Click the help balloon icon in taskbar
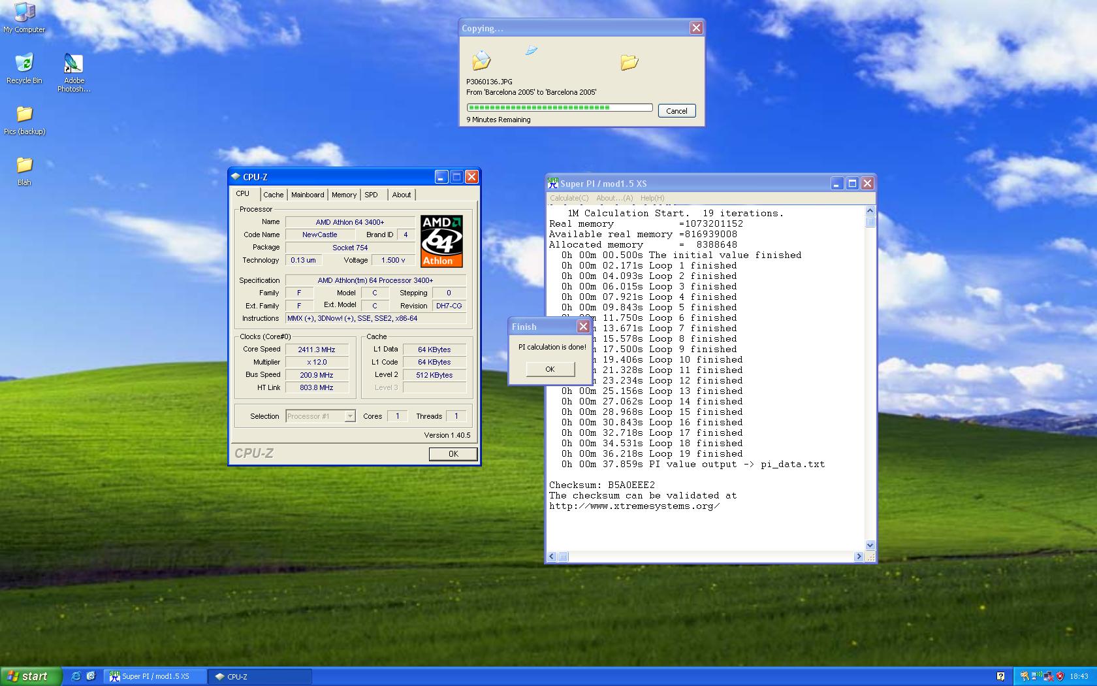This screenshot has height=686, width=1097. pos(1000,676)
